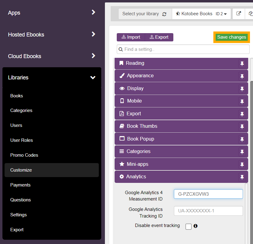This screenshot has height=244, width=253.
Task: Pin the Display section
Action: point(242,89)
